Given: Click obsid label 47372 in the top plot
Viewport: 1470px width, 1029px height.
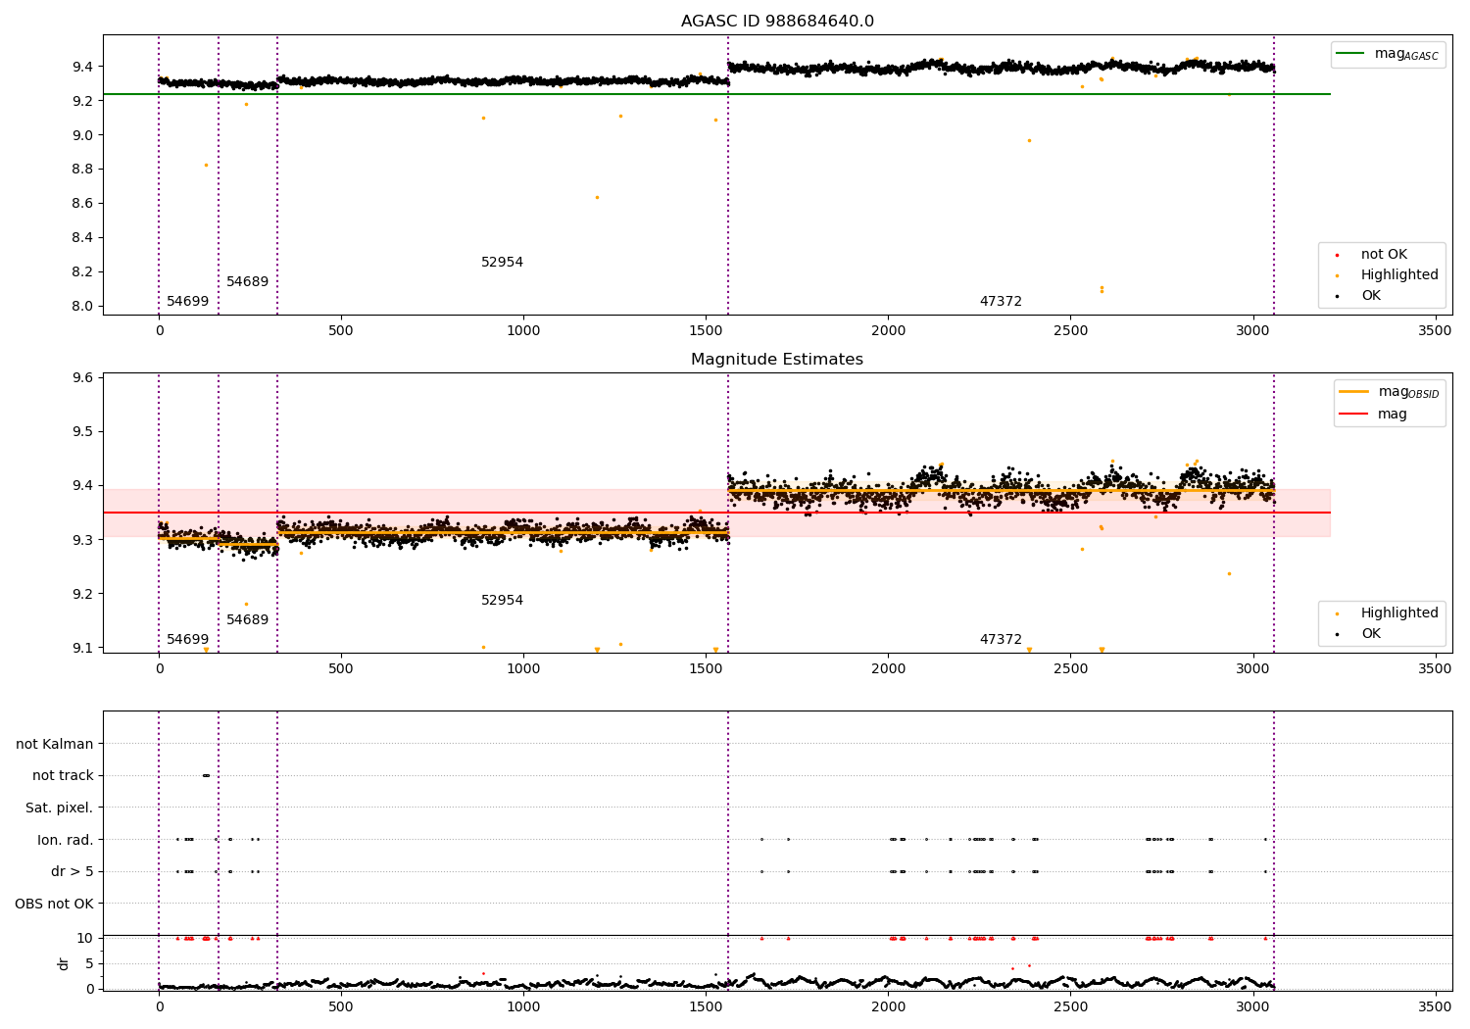Looking at the screenshot, I should coord(1001,302).
